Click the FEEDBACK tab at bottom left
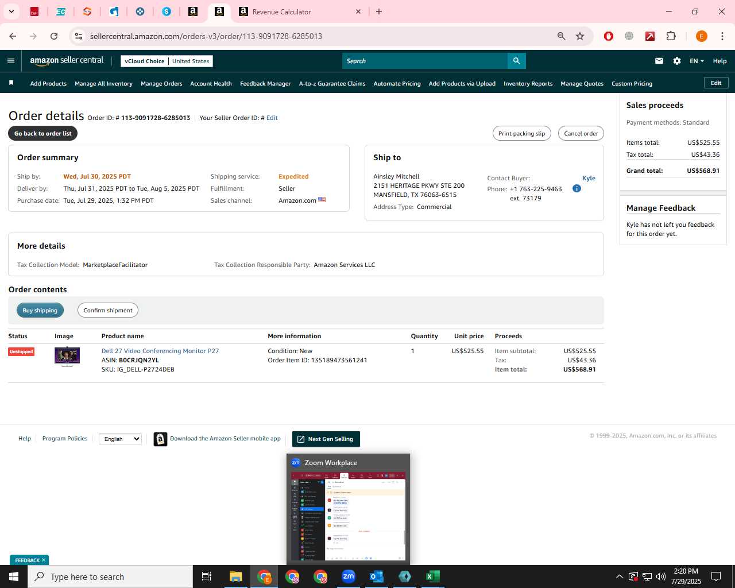The image size is (735, 588). tap(29, 560)
